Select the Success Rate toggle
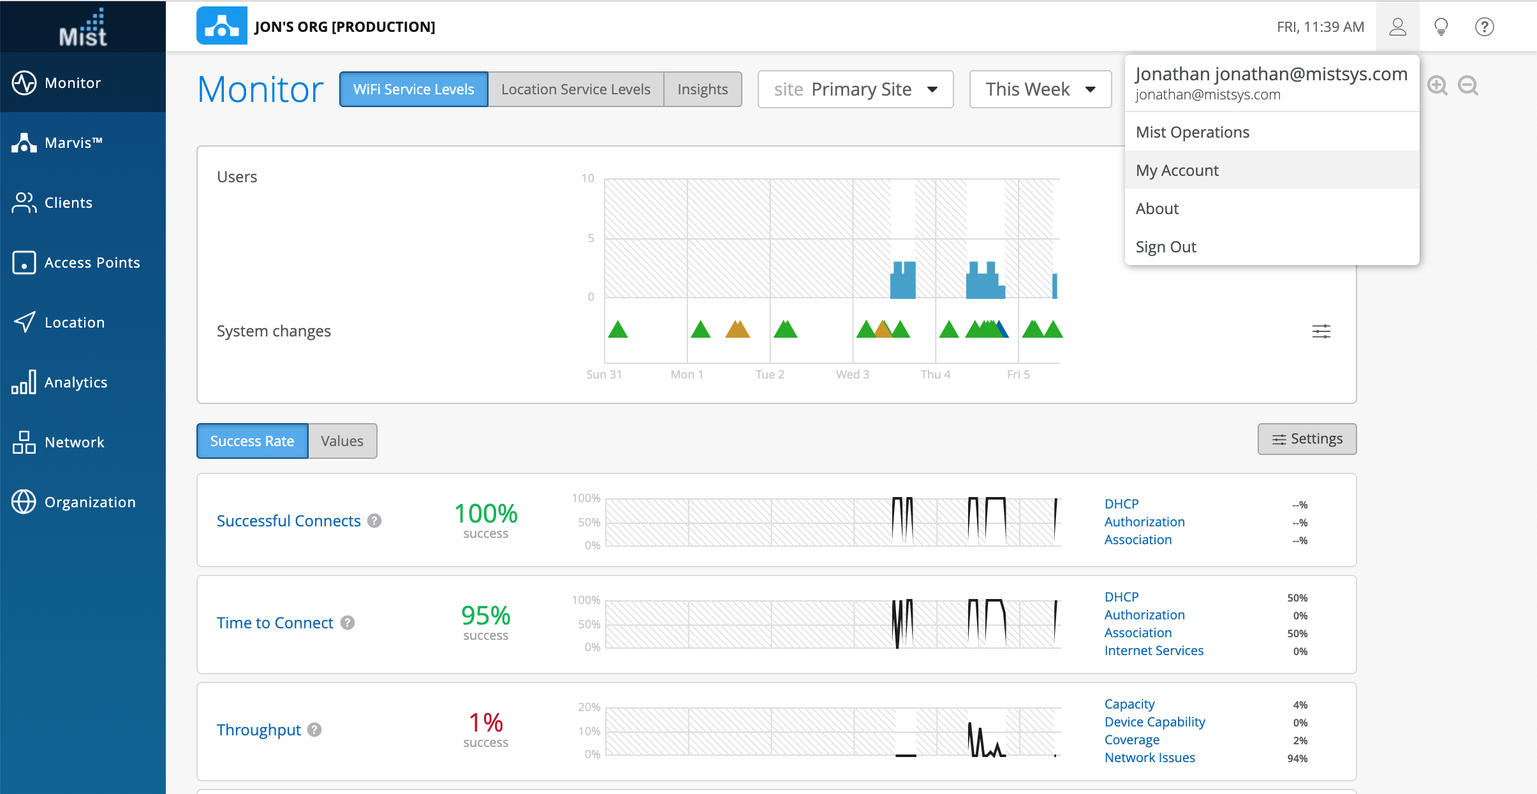Viewport: 1537px width, 794px height. point(252,441)
